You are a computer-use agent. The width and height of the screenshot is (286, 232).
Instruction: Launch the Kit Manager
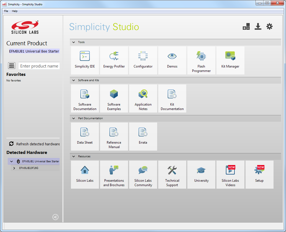coord(230,60)
